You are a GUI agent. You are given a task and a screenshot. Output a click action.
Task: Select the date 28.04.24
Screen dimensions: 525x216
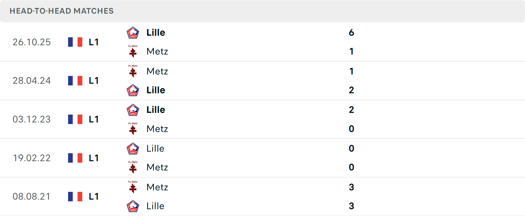tap(32, 80)
